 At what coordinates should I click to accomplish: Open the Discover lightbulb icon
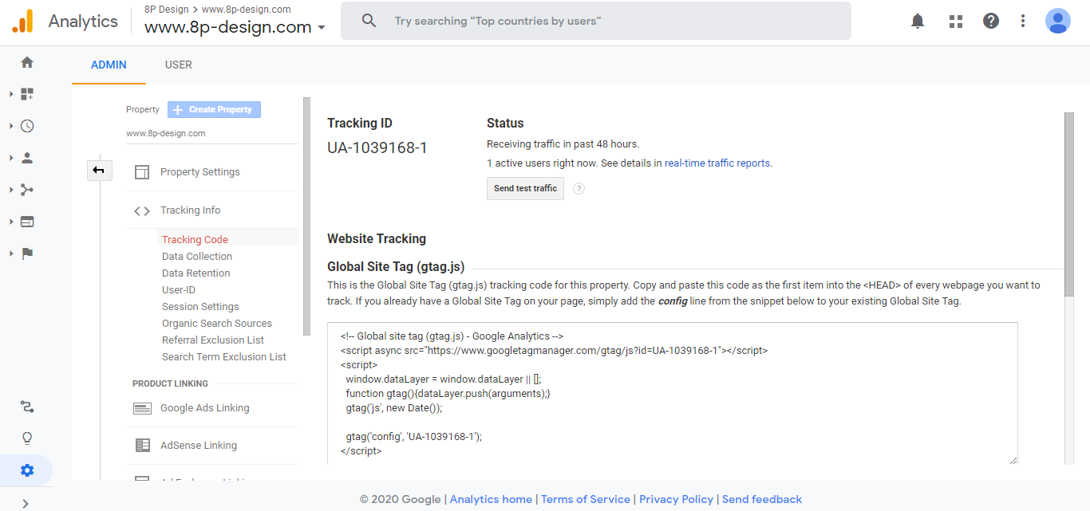(x=27, y=438)
